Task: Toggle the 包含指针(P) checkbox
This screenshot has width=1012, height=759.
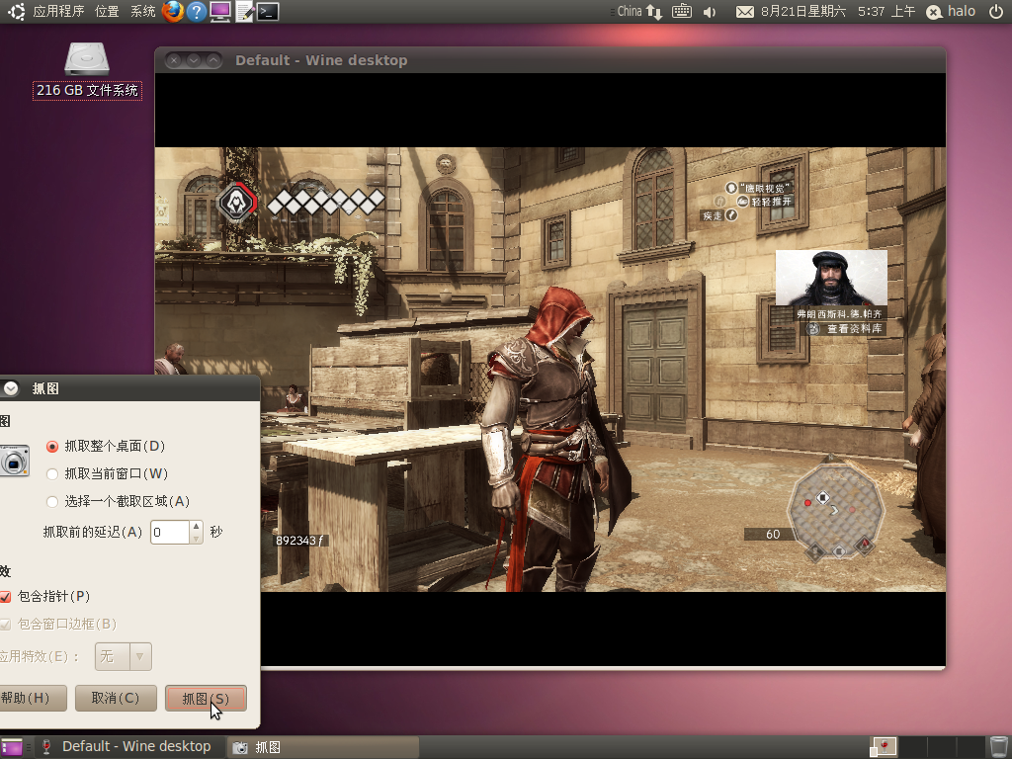Action: [x=5, y=596]
